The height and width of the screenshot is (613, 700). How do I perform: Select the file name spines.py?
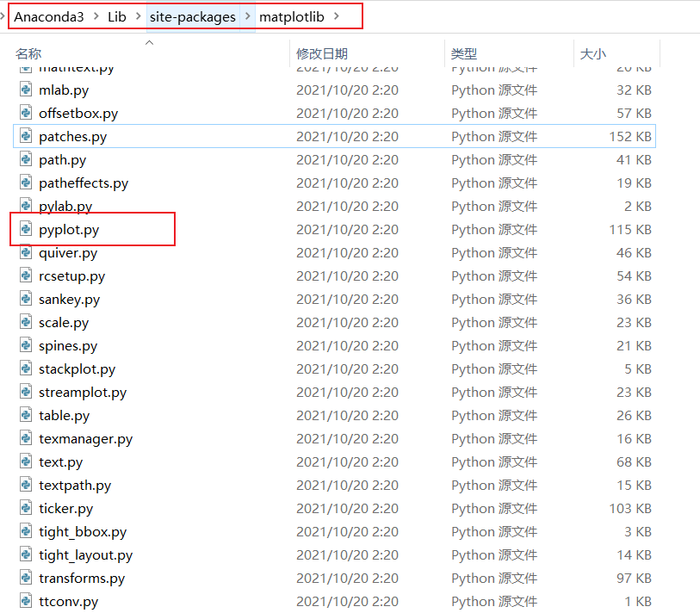coord(68,346)
